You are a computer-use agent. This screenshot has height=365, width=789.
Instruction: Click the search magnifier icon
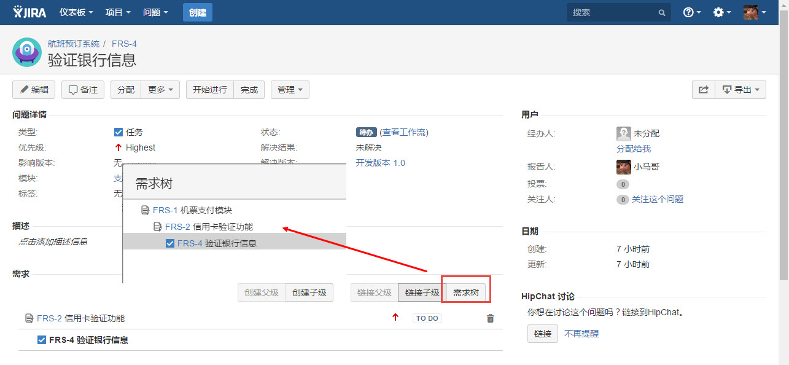[661, 12]
